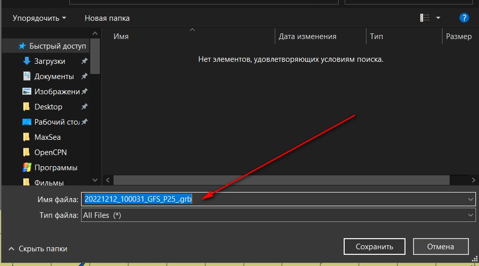Image resolution: width=479 pixels, height=266 pixels.
Task: Click the blue Help question mark icon
Action: tap(464, 18)
